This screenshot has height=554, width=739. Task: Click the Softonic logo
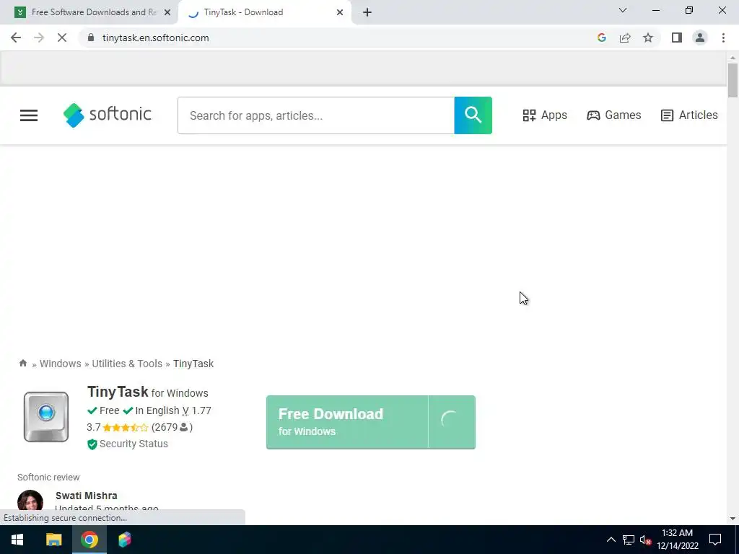[108, 115]
